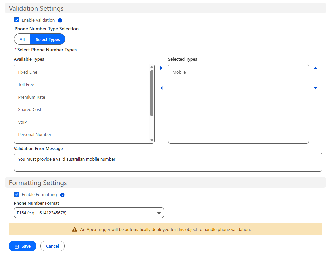Click inside the Validation Error Message field

[168, 162]
